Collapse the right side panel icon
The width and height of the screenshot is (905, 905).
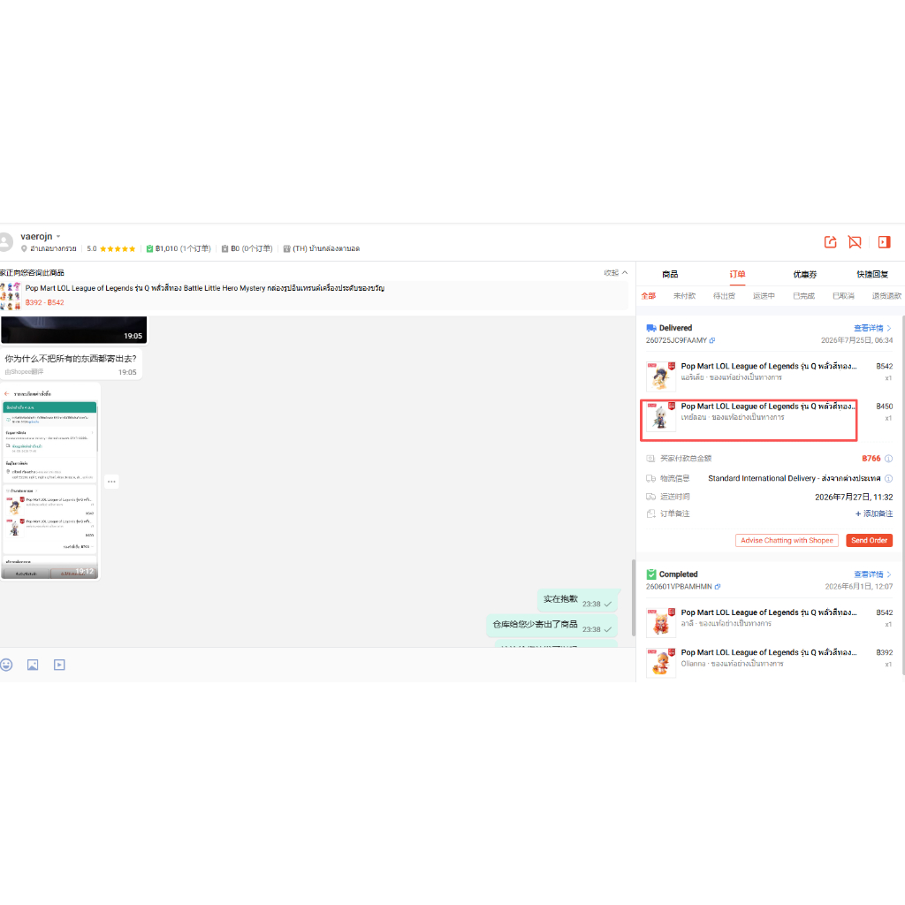pyautogui.click(x=884, y=242)
